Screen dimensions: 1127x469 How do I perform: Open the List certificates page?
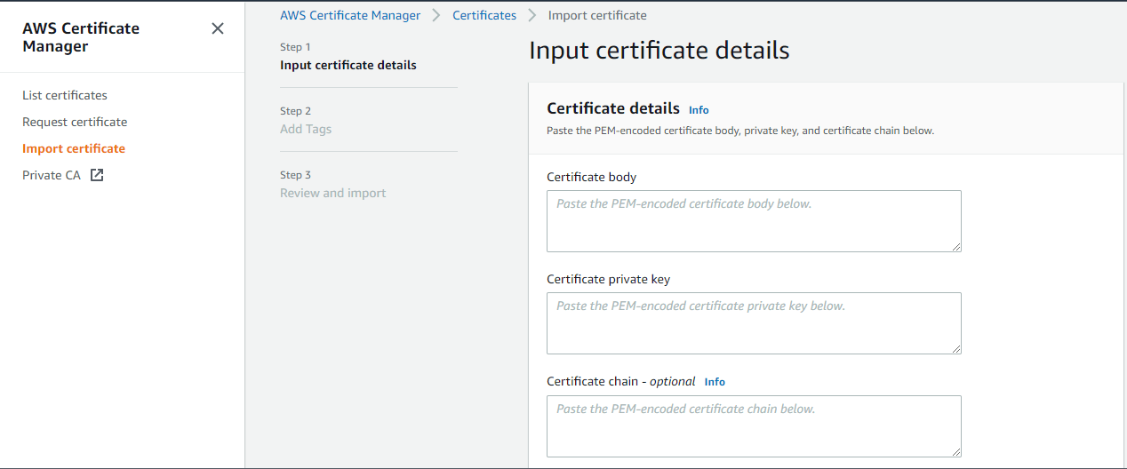[65, 95]
